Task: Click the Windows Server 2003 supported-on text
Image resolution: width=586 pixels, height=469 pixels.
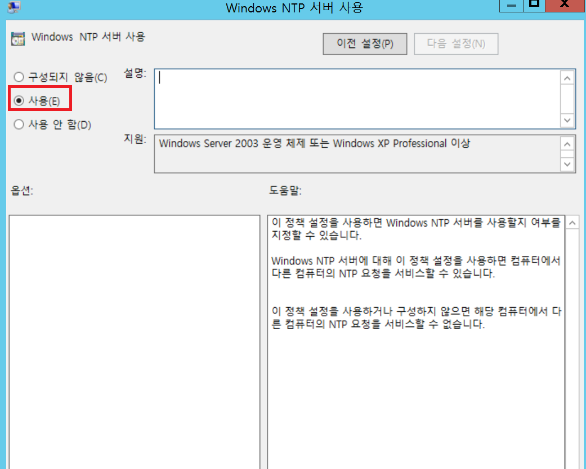Action: [314, 143]
